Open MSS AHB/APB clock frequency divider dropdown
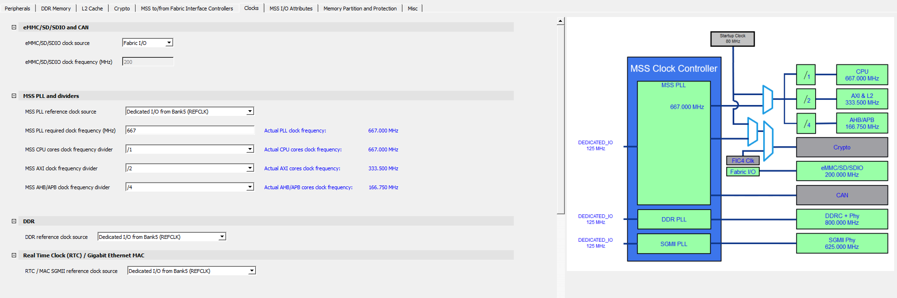 [190, 187]
